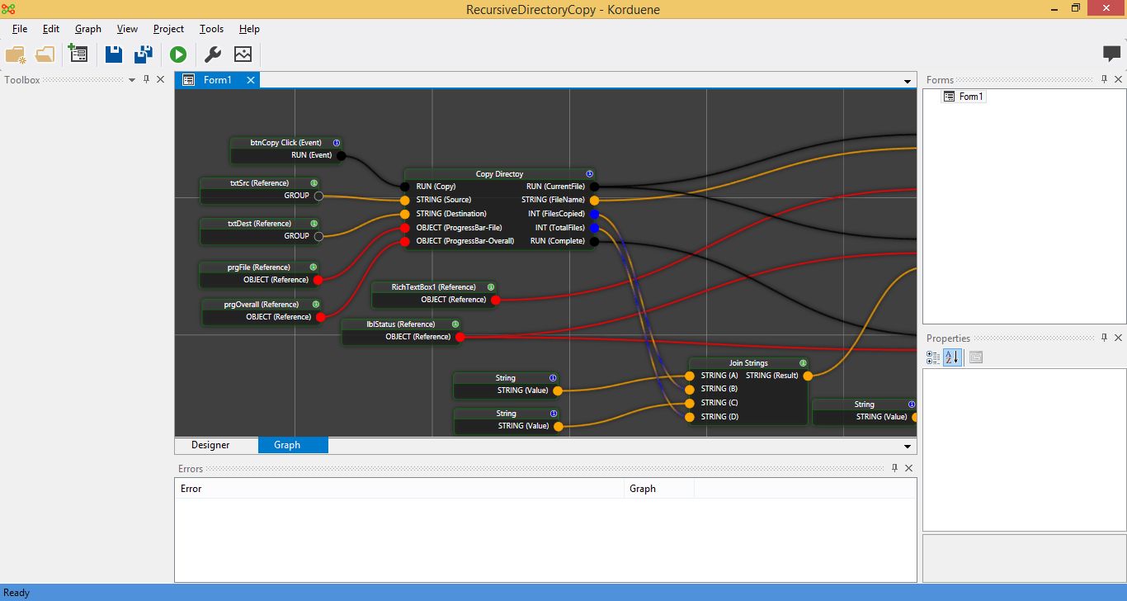
Task: Select Form1 in the Forms panel
Action: pos(971,97)
